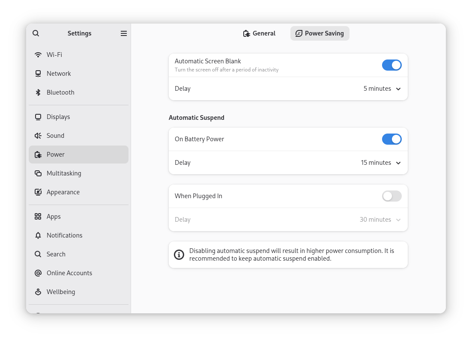Click the Wi-Fi icon in sidebar
The image size is (472, 342).
point(38,55)
